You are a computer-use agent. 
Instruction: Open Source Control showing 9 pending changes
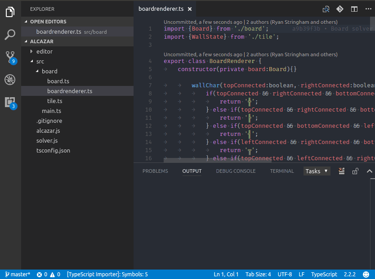[10, 56]
